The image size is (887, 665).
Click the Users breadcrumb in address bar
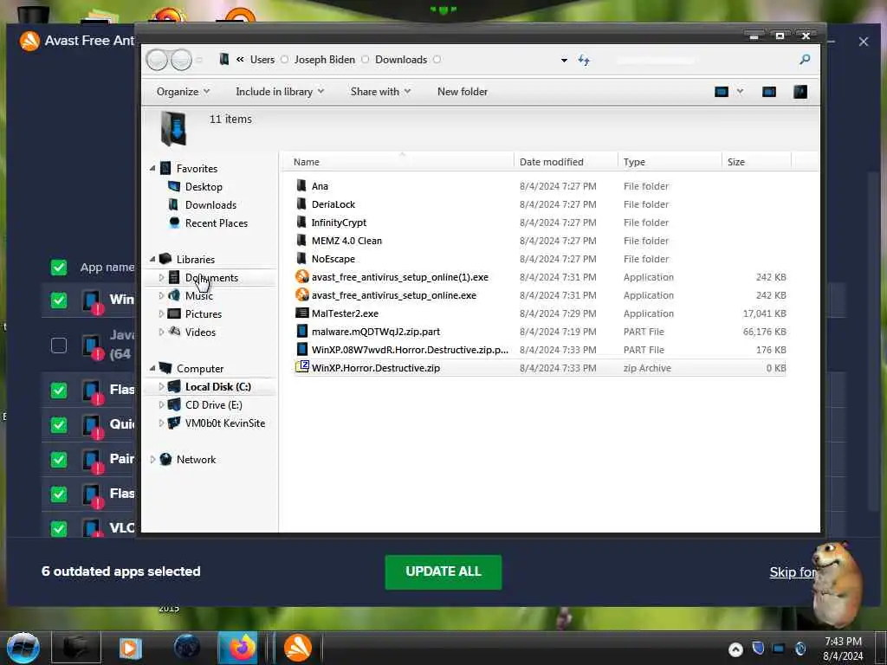[262, 60]
